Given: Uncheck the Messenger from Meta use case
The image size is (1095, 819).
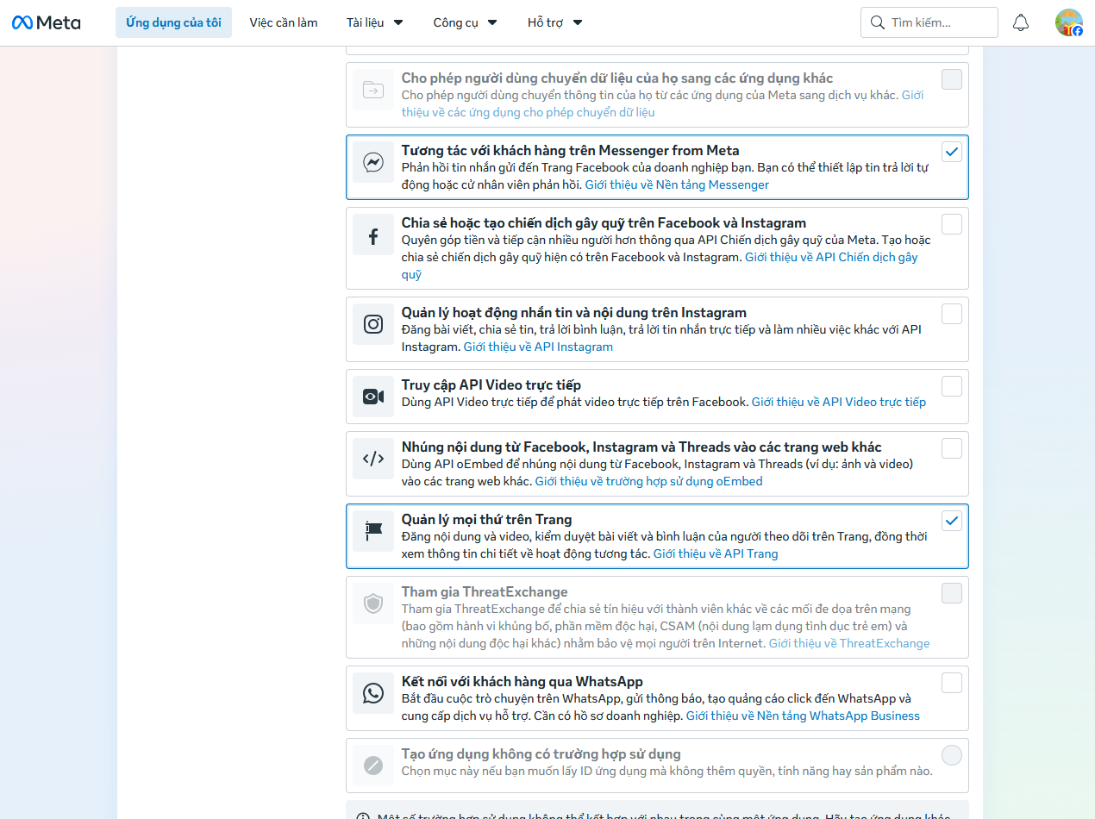Looking at the screenshot, I should click(x=952, y=153).
